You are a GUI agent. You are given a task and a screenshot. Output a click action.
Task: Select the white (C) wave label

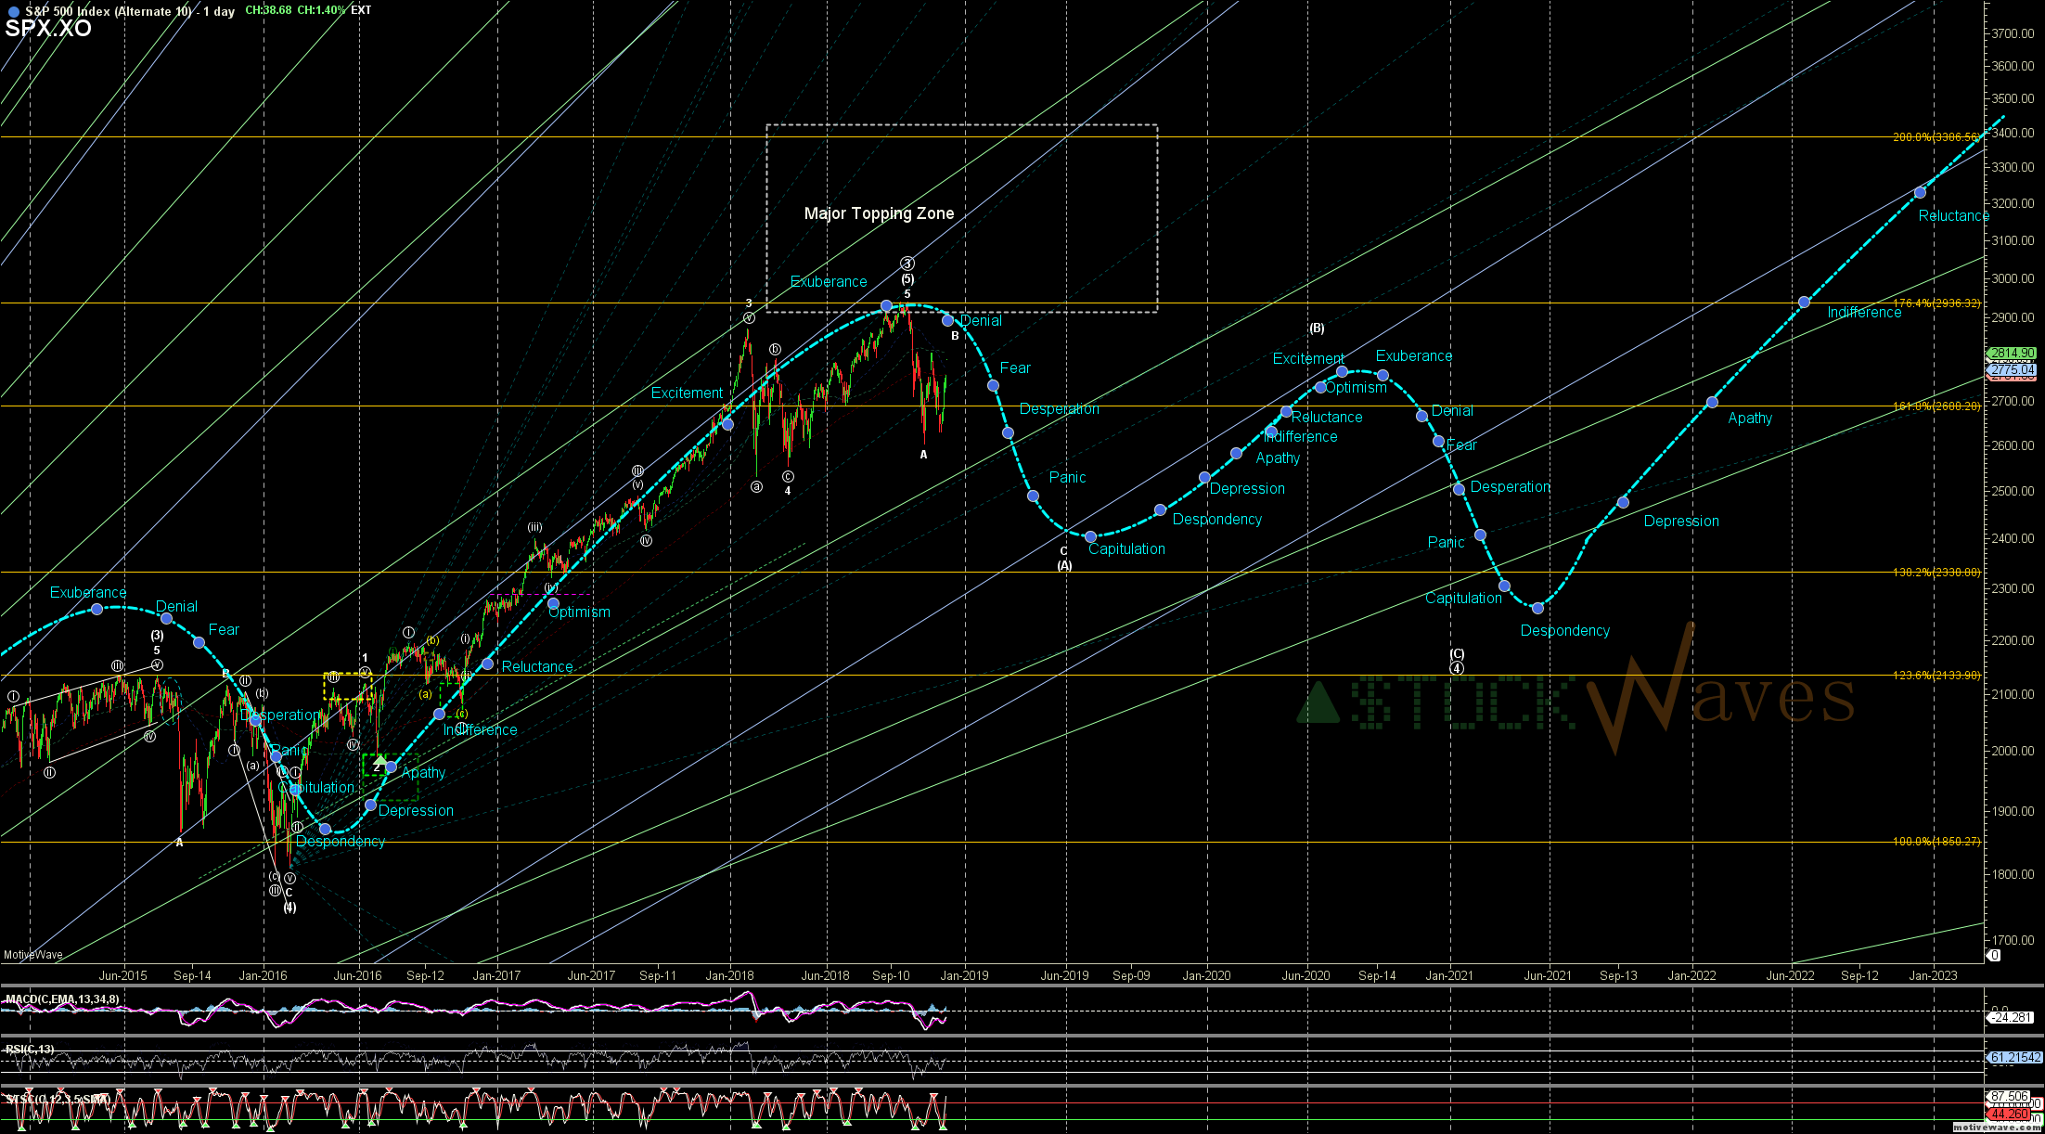[x=1457, y=654]
